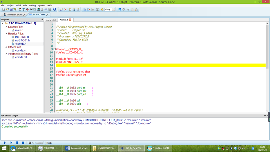Select mySTC01.h in project tree
Viewport: 270px width, 152px height.
click(22, 40)
